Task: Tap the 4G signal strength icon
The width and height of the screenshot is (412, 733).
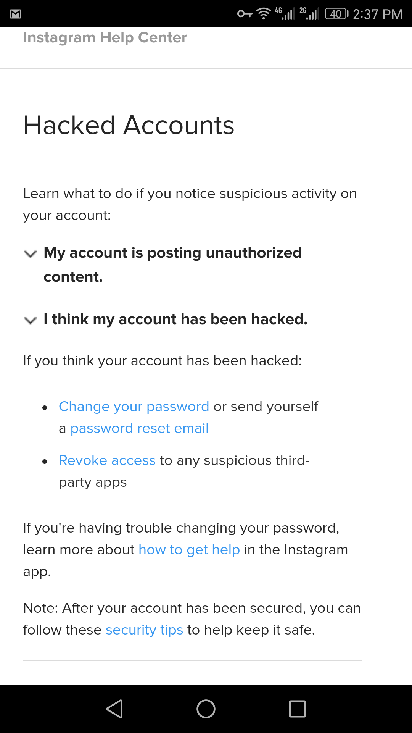Action: click(285, 14)
